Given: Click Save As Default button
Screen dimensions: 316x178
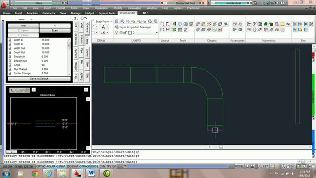Looking at the screenshot, I should 39,79.
